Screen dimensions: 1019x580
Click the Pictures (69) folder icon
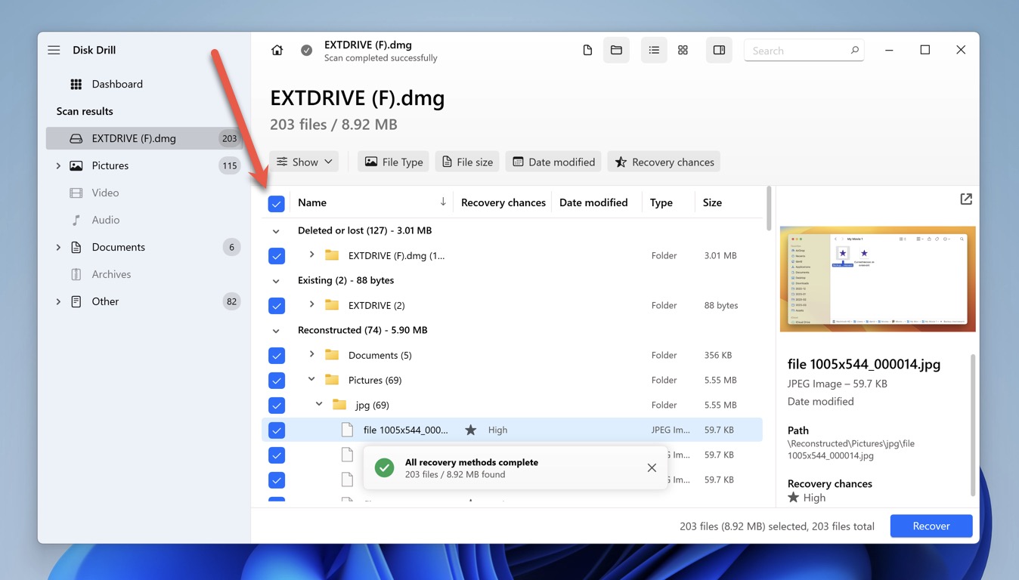[332, 379]
